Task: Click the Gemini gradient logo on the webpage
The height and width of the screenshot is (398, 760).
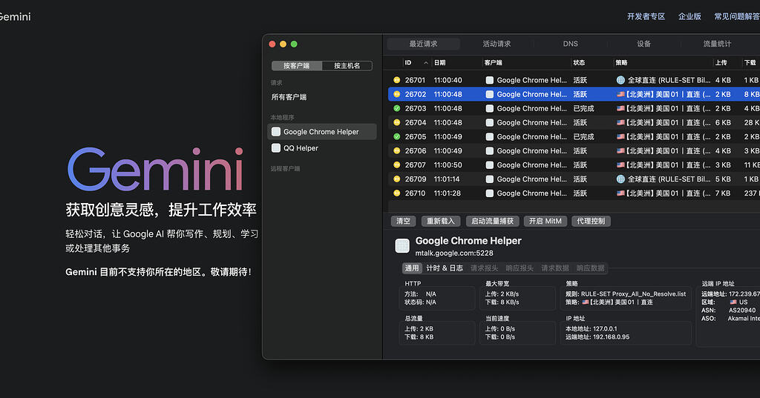Action: (x=155, y=170)
